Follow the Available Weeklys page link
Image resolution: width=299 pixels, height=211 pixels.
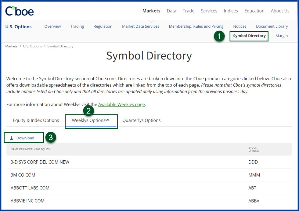tap(121, 104)
